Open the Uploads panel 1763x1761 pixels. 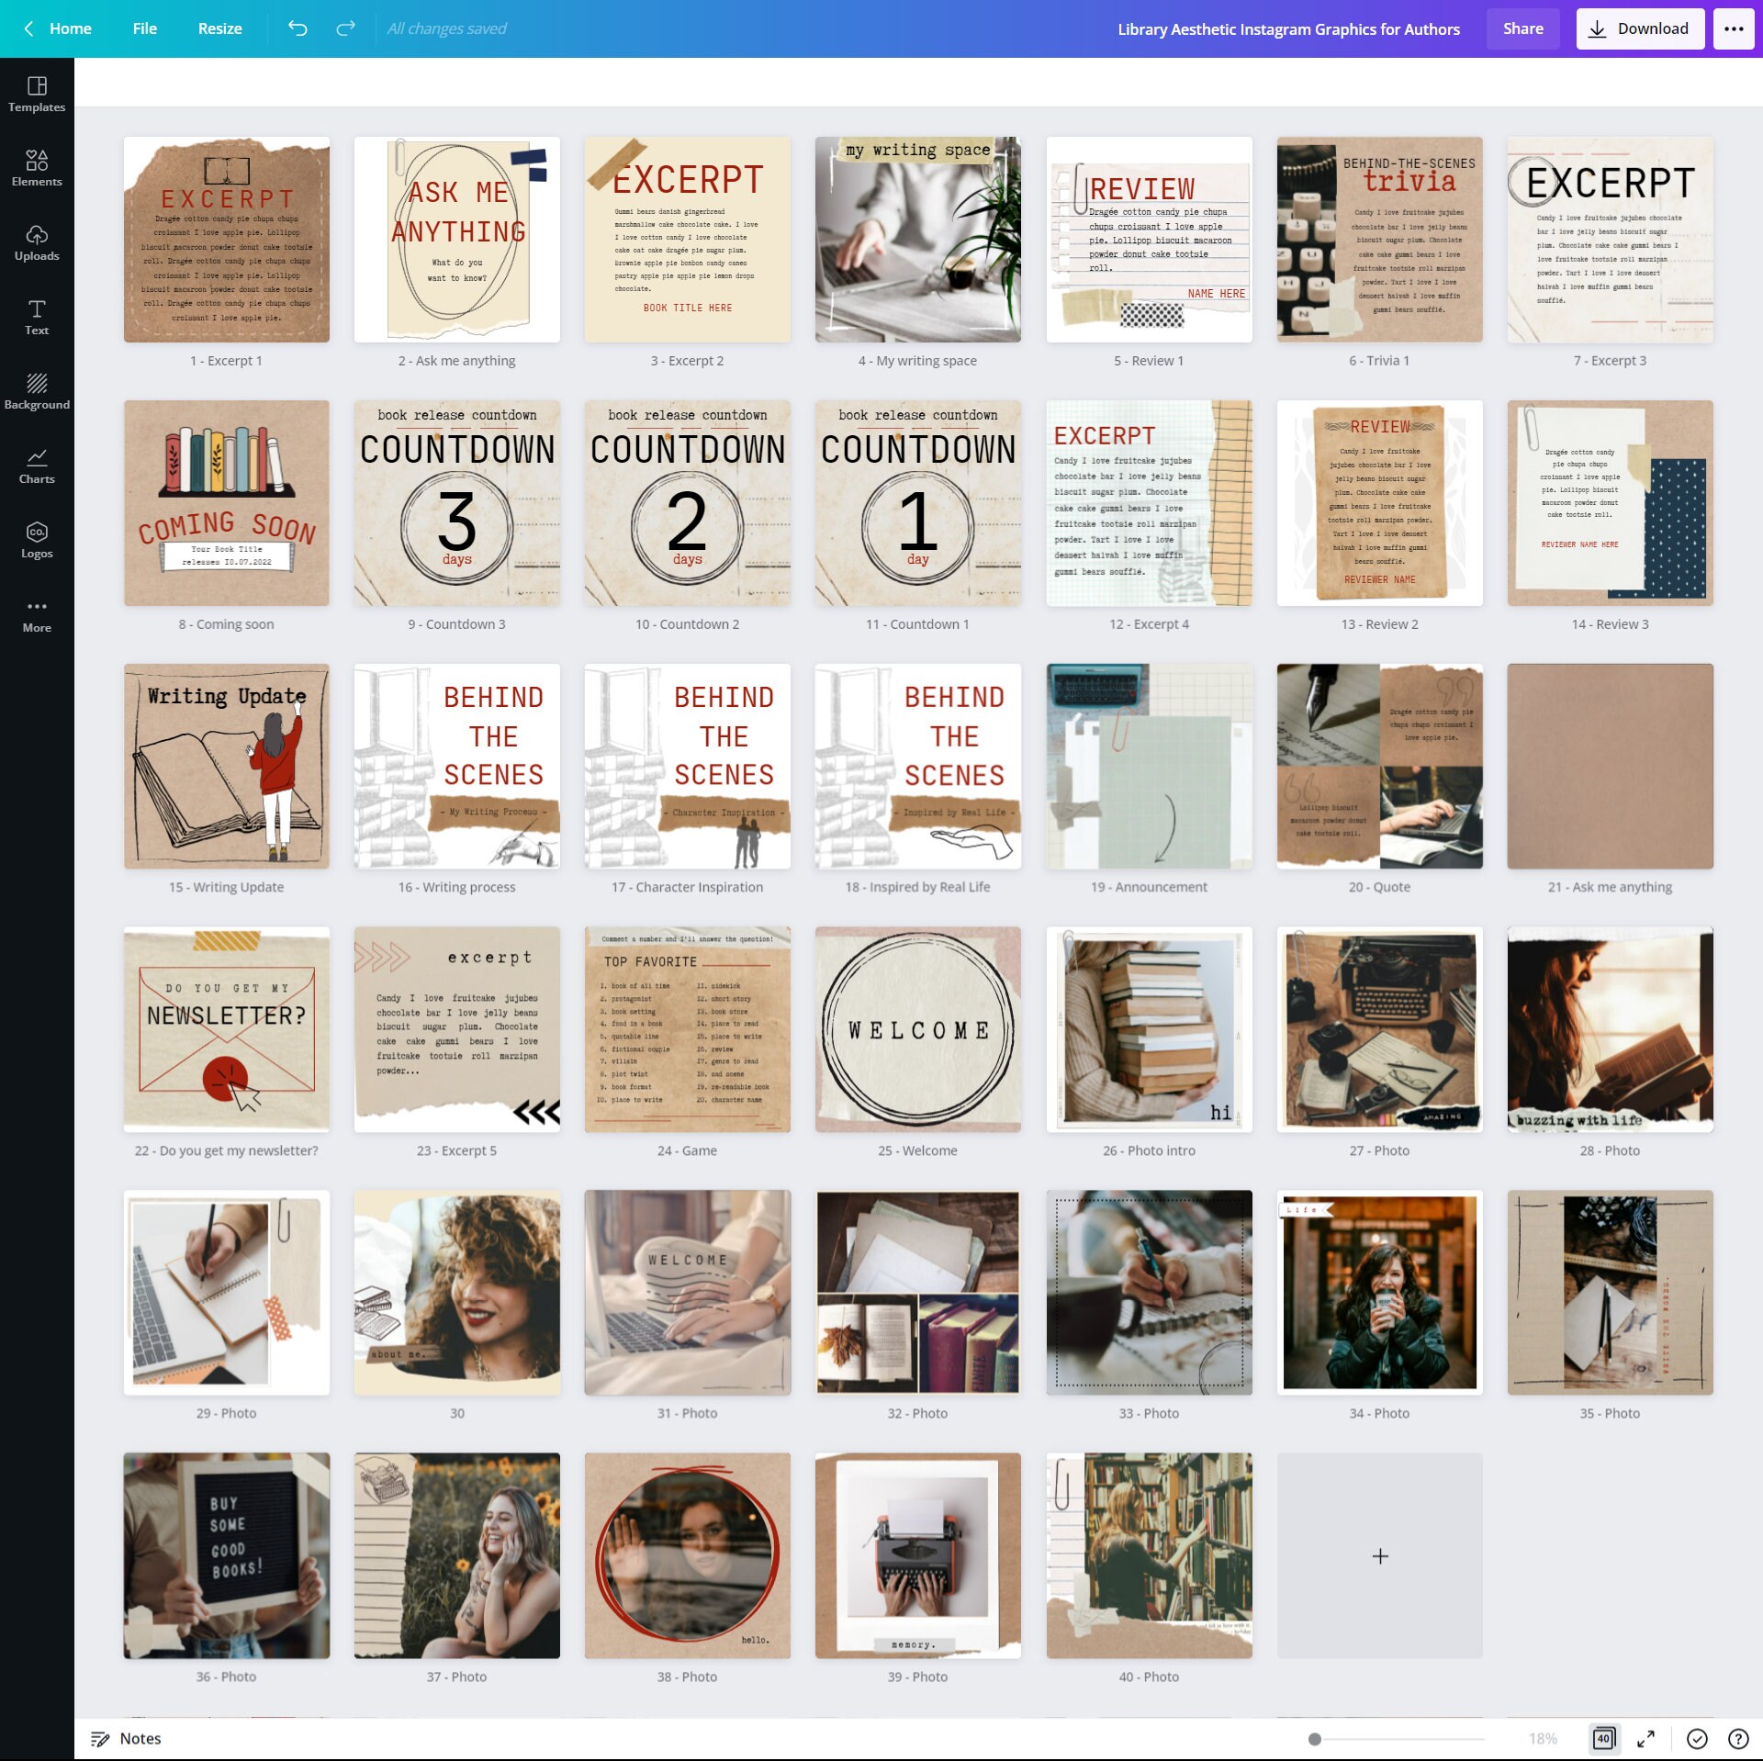pyautogui.click(x=37, y=243)
